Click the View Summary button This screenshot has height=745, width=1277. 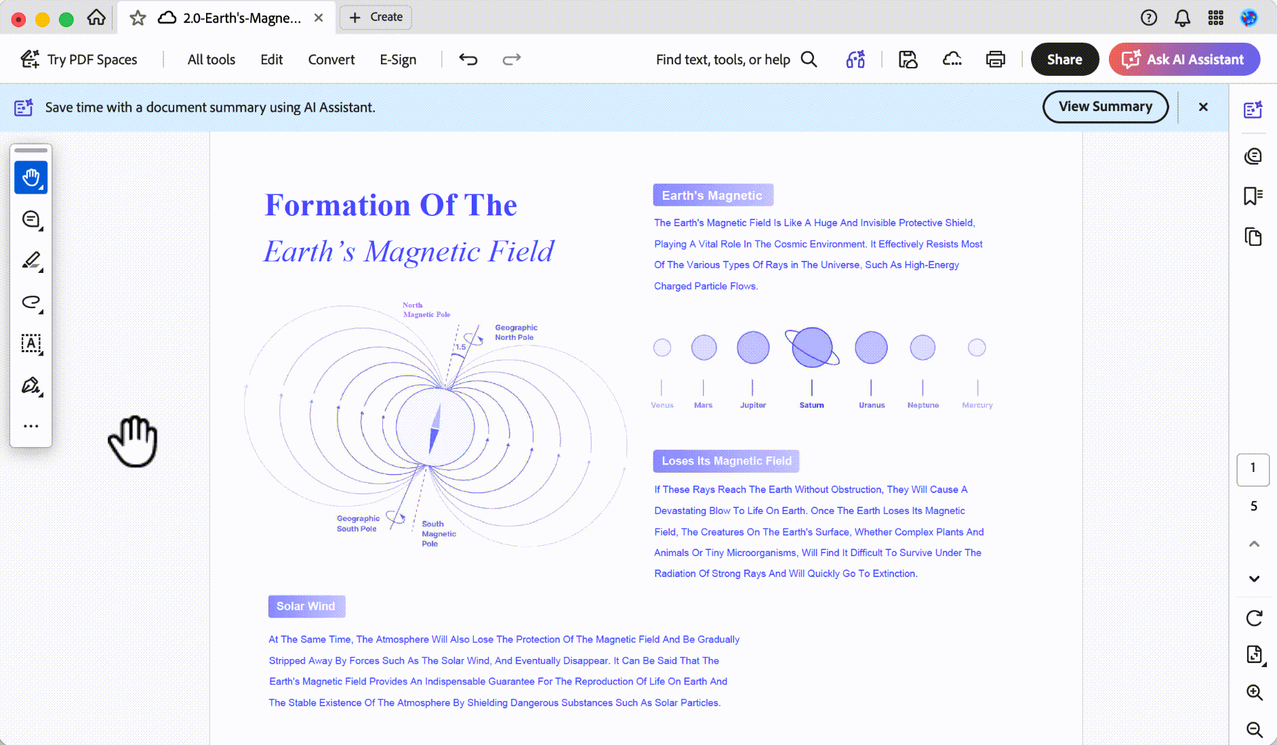pyautogui.click(x=1106, y=107)
